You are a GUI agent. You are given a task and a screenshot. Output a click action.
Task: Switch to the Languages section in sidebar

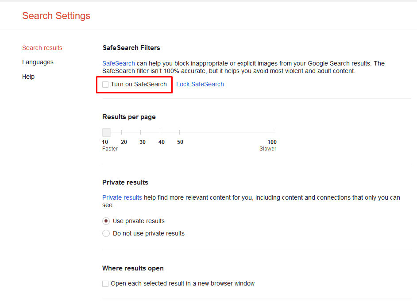coord(38,62)
